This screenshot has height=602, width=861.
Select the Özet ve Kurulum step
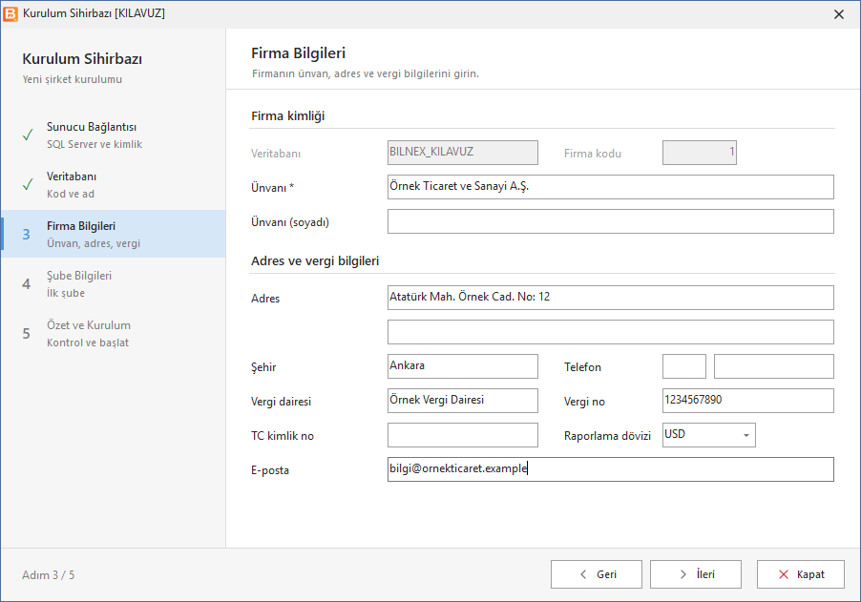tap(114, 333)
